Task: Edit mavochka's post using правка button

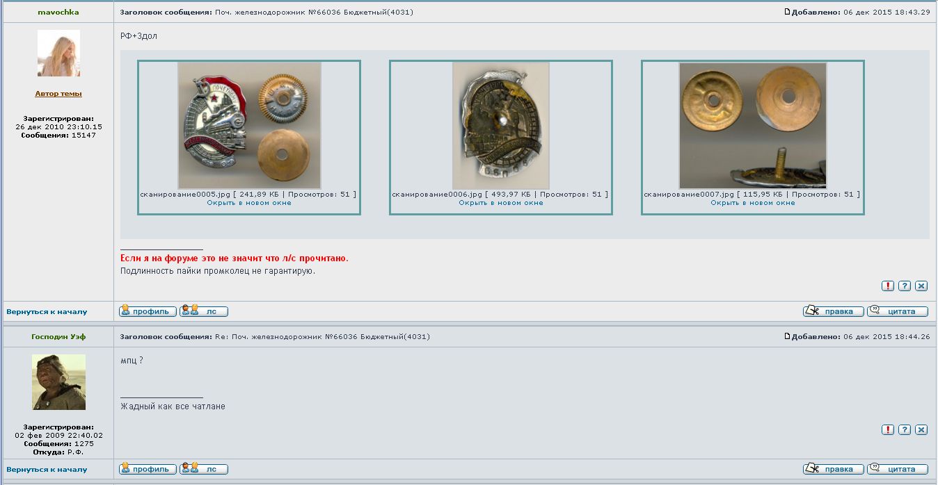Action: point(833,311)
